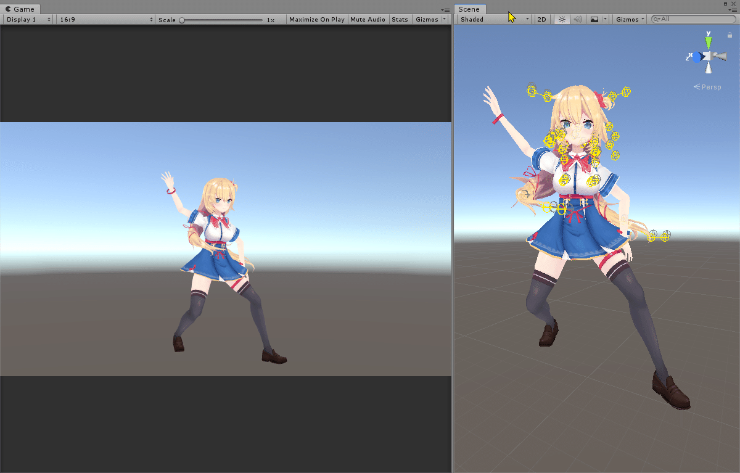
Task: Switch to the Game tab
Action: (x=20, y=9)
